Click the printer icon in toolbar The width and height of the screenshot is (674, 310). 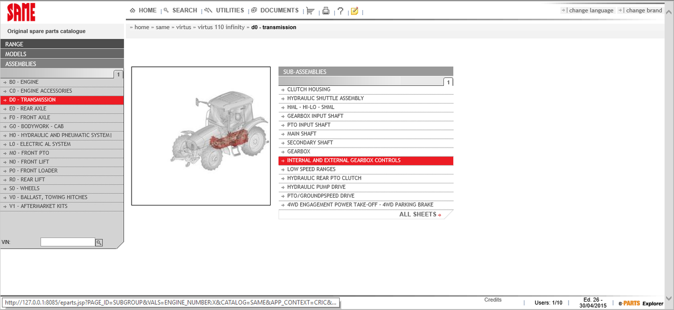click(x=326, y=11)
